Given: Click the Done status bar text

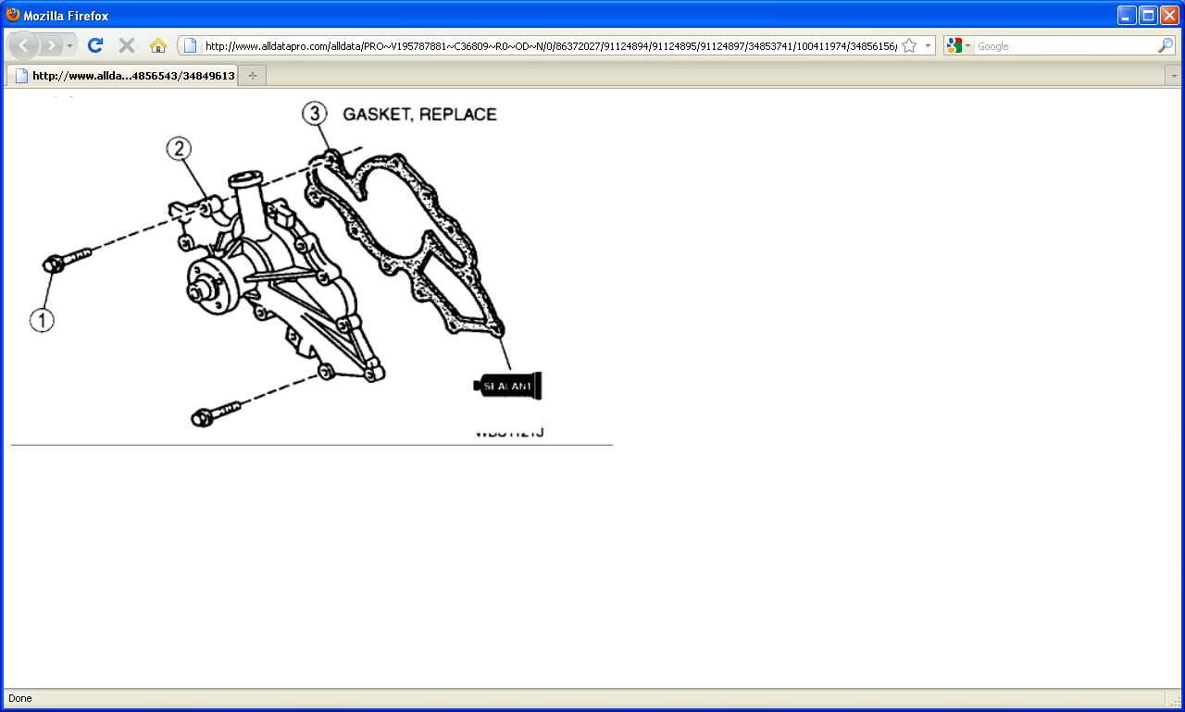Looking at the screenshot, I should point(19,698).
